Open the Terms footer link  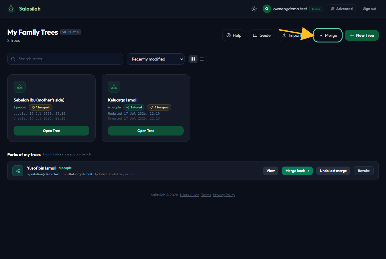[x=206, y=195]
